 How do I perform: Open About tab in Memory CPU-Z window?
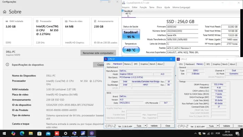pos(233,64)
